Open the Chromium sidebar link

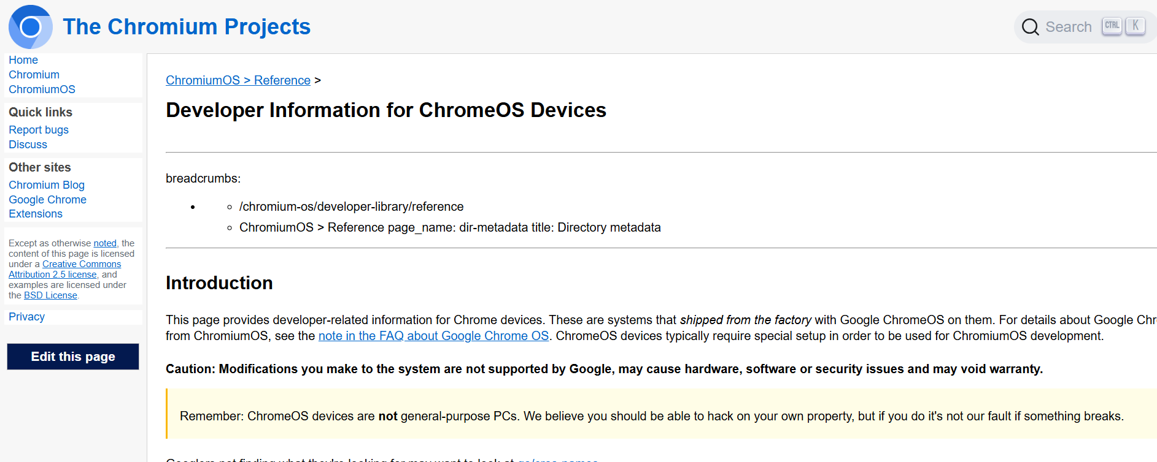pyautogui.click(x=34, y=75)
